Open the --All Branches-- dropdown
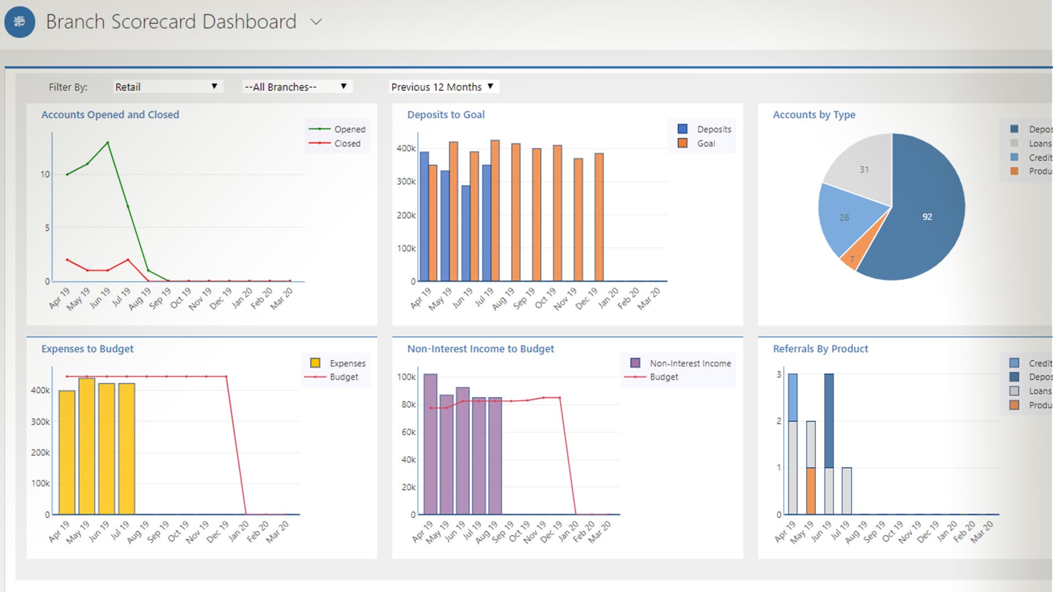 [x=297, y=86]
